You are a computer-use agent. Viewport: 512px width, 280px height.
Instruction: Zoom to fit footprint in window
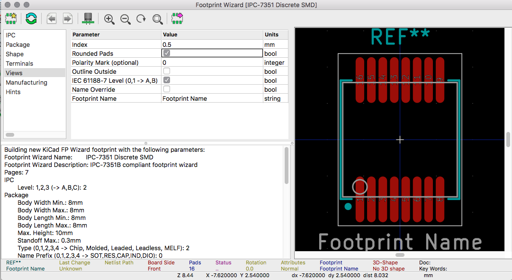coord(157,19)
